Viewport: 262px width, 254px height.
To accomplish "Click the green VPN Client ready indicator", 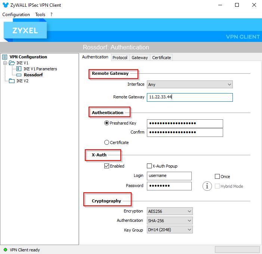I will (x=5, y=250).
